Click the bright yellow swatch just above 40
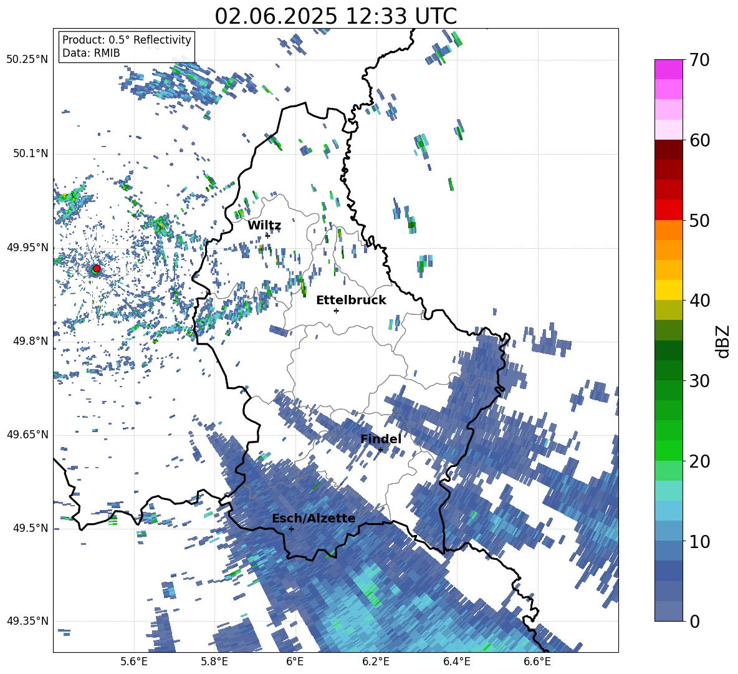The height and width of the screenshot is (674, 738). [x=668, y=290]
